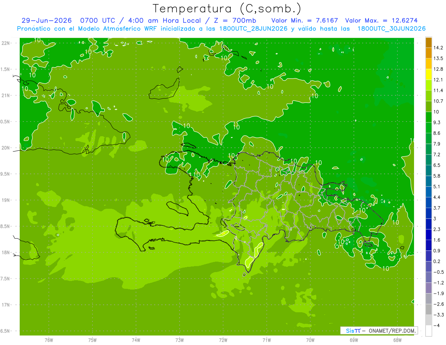Viewport: 446px width, 345px height.
Task: Click the latitude axis label "17N"
Action: point(6,305)
